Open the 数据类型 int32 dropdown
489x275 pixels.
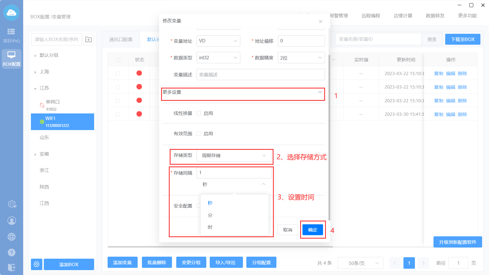tap(218, 58)
